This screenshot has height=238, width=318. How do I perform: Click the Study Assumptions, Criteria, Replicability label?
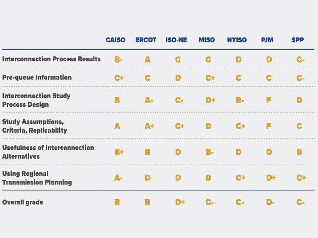point(35,126)
